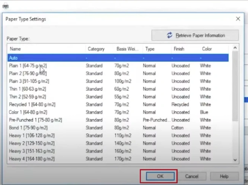Click the 60g/m2 basis weight cell

coord(121,89)
